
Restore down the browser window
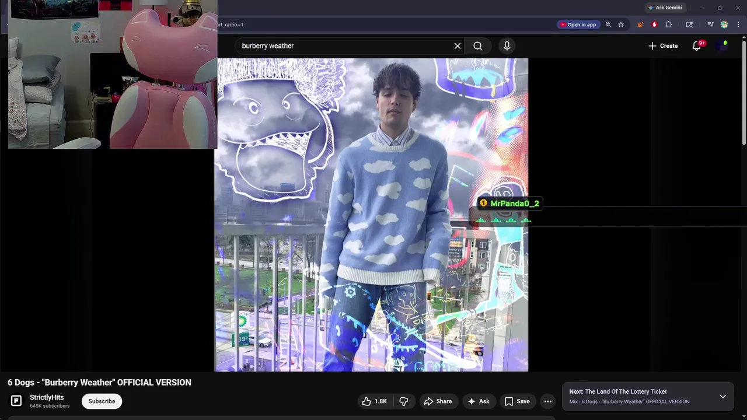[720, 8]
